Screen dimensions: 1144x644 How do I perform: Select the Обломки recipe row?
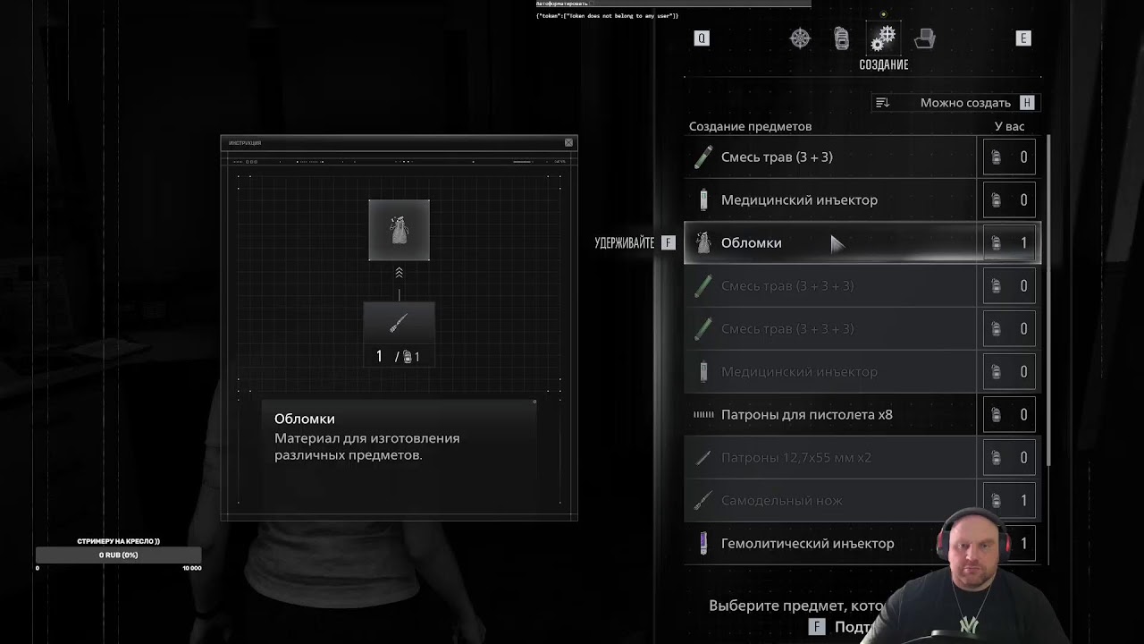(862, 242)
